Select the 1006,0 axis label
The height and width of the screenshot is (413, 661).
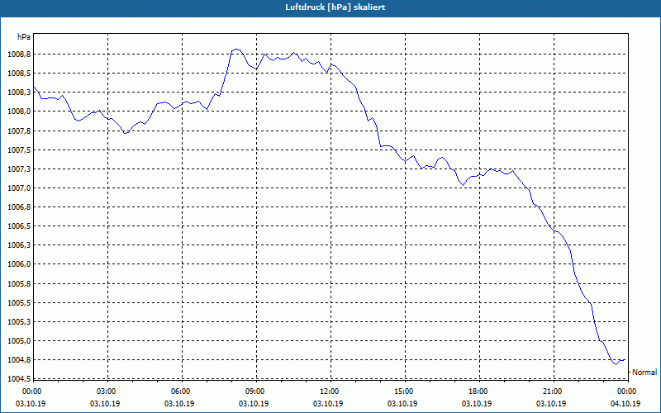coord(19,264)
